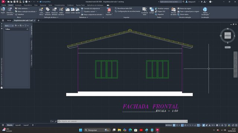Open Snap a subjacências ativado dropdown
The image size is (238, 133).
(103, 14)
